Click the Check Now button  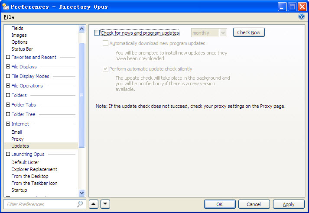pos(249,32)
